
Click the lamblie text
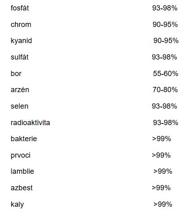(22, 171)
